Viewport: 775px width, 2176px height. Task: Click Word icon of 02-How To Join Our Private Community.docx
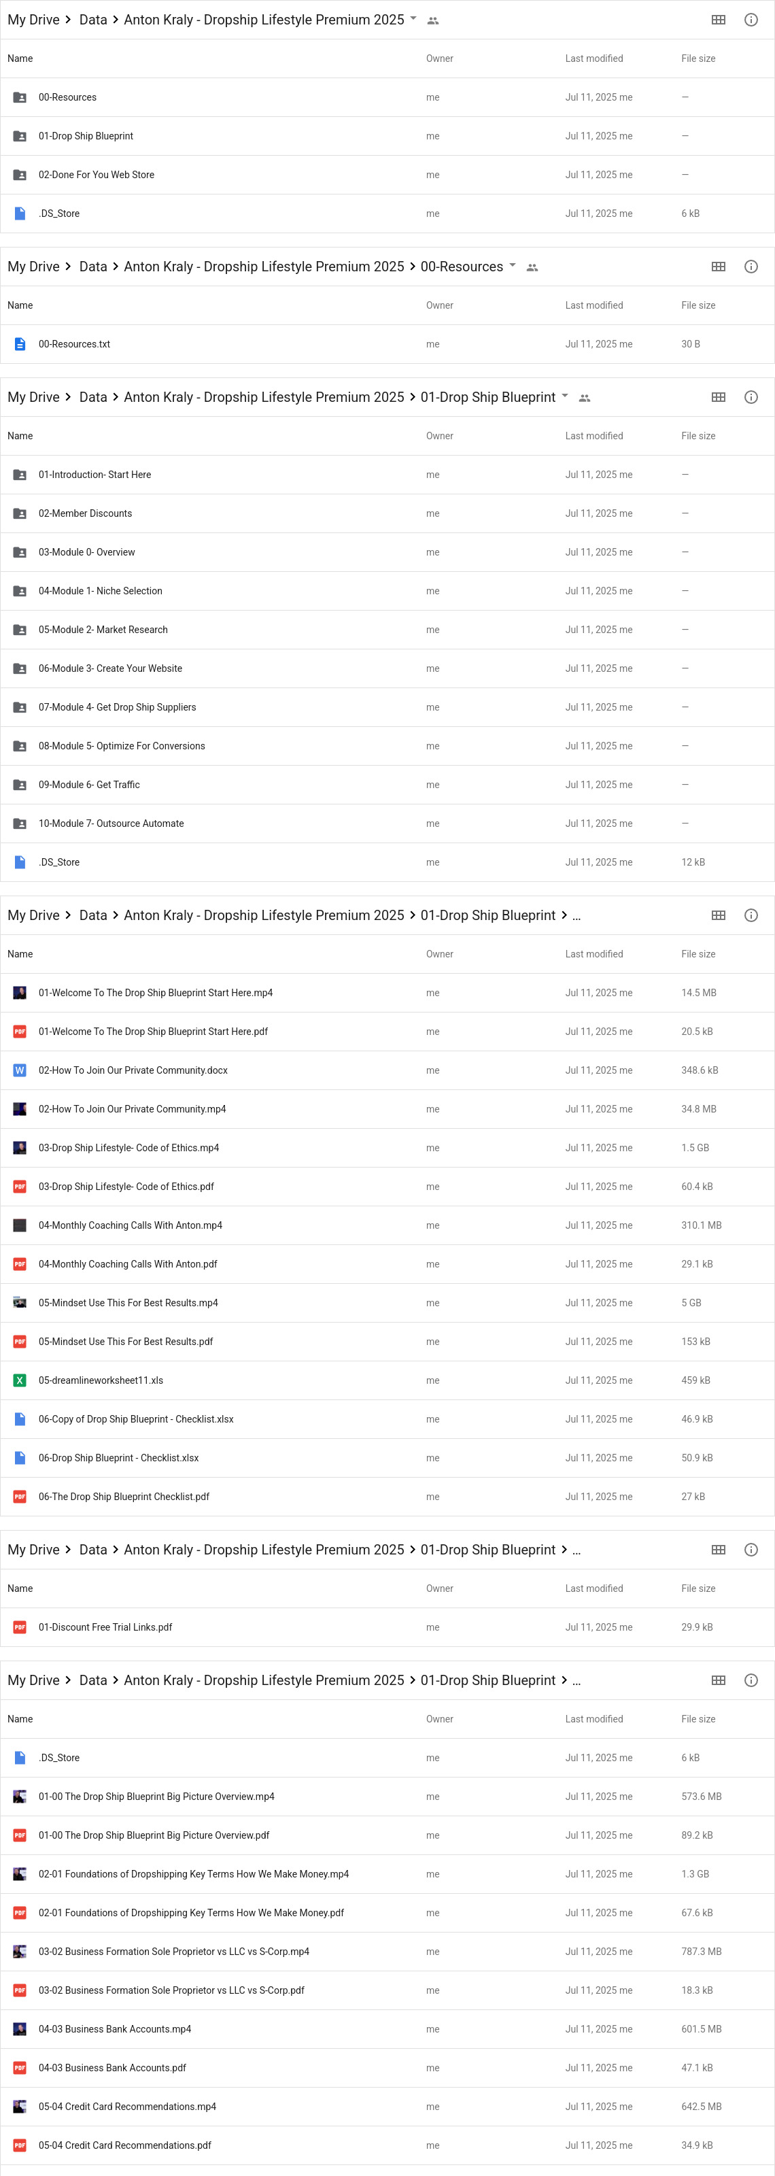click(x=20, y=1070)
